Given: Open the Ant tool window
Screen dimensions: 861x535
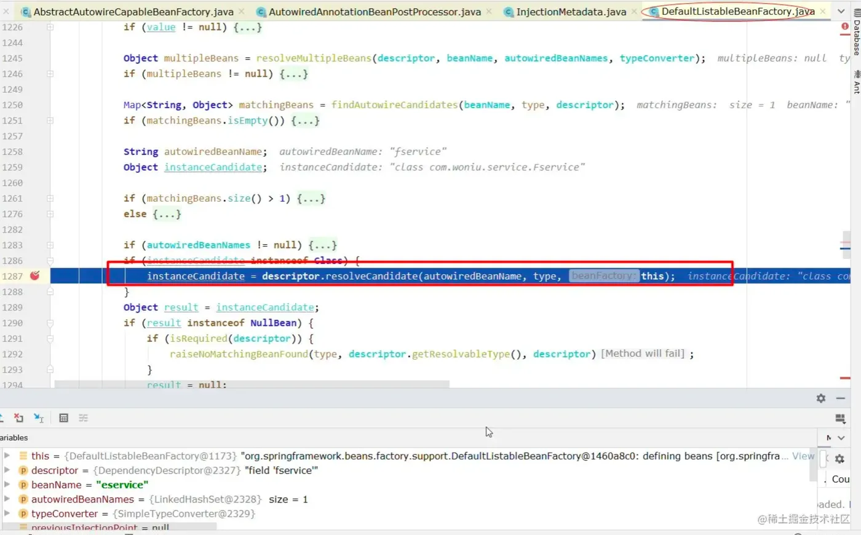Looking at the screenshot, I should [856, 81].
